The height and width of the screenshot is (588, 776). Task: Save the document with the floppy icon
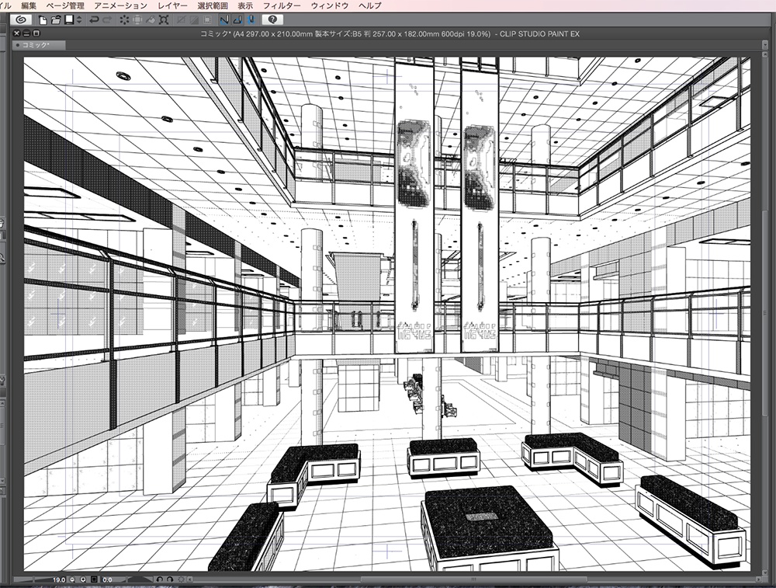click(69, 20)
